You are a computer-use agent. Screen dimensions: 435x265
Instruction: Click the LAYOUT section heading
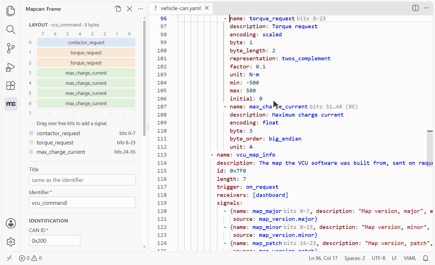[x=38, y=25]
